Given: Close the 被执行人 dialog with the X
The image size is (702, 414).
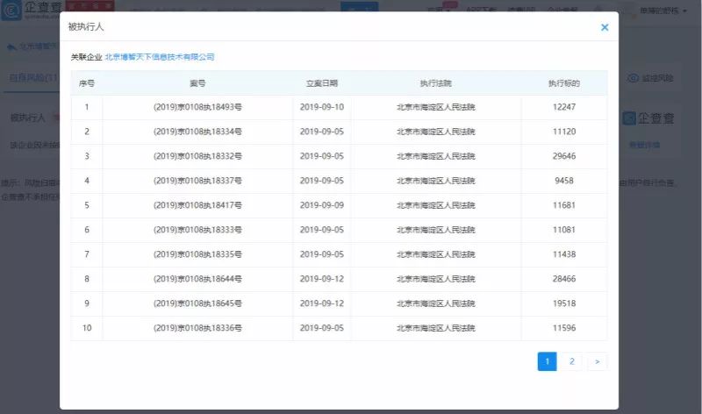Looking at the screenshot, I should coord(605,27).
